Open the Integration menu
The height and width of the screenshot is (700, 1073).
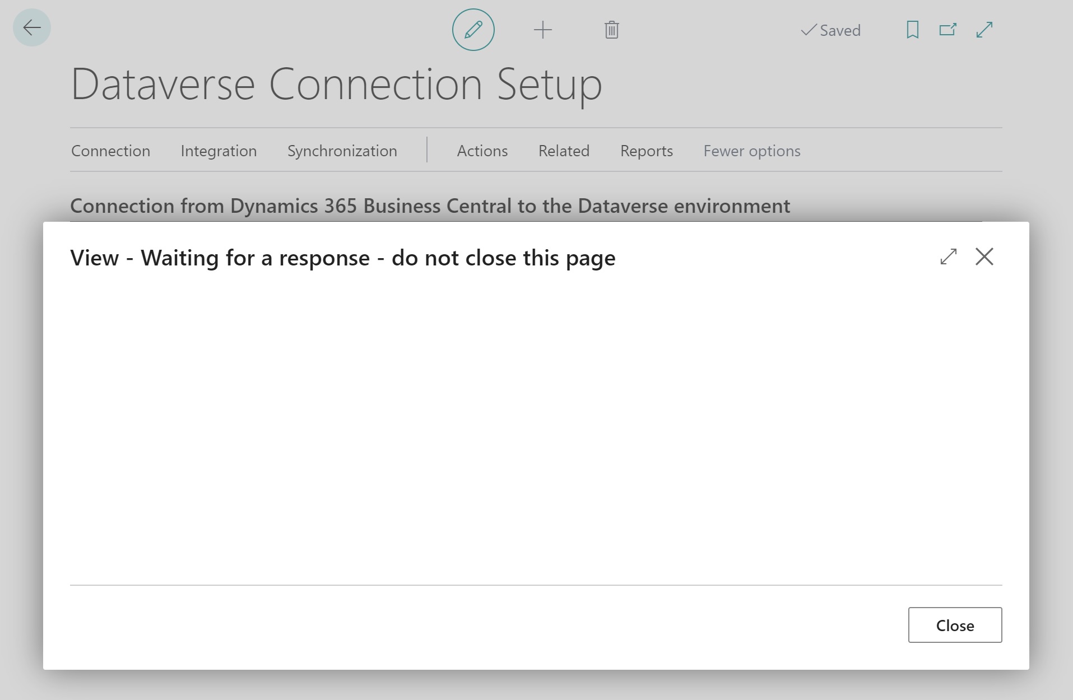pos(219,151)
